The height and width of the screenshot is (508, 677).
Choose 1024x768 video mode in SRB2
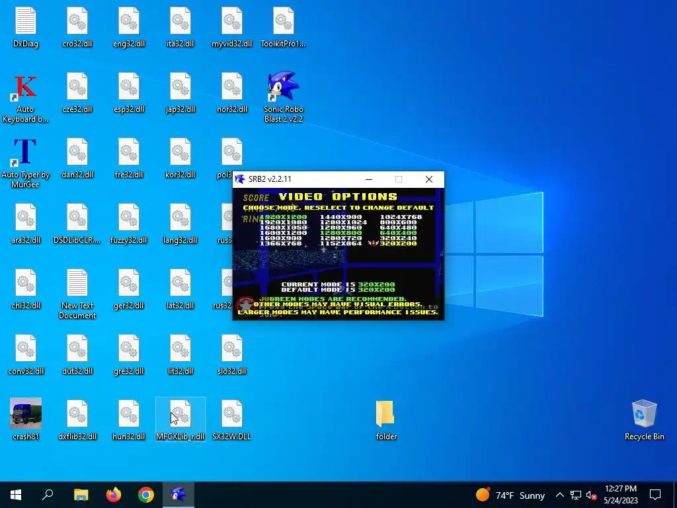click(x=401, y=217)
